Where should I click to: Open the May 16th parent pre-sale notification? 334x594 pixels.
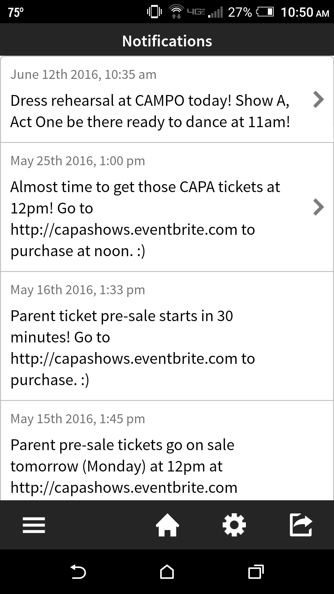(167, 336)
